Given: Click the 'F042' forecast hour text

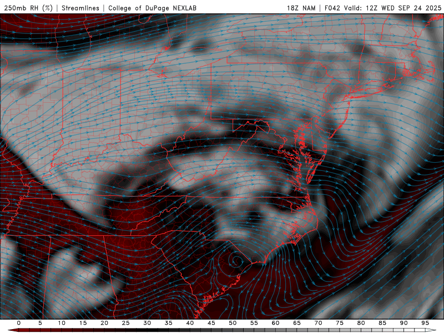Looking at the screenshot, I should (332, 8).
